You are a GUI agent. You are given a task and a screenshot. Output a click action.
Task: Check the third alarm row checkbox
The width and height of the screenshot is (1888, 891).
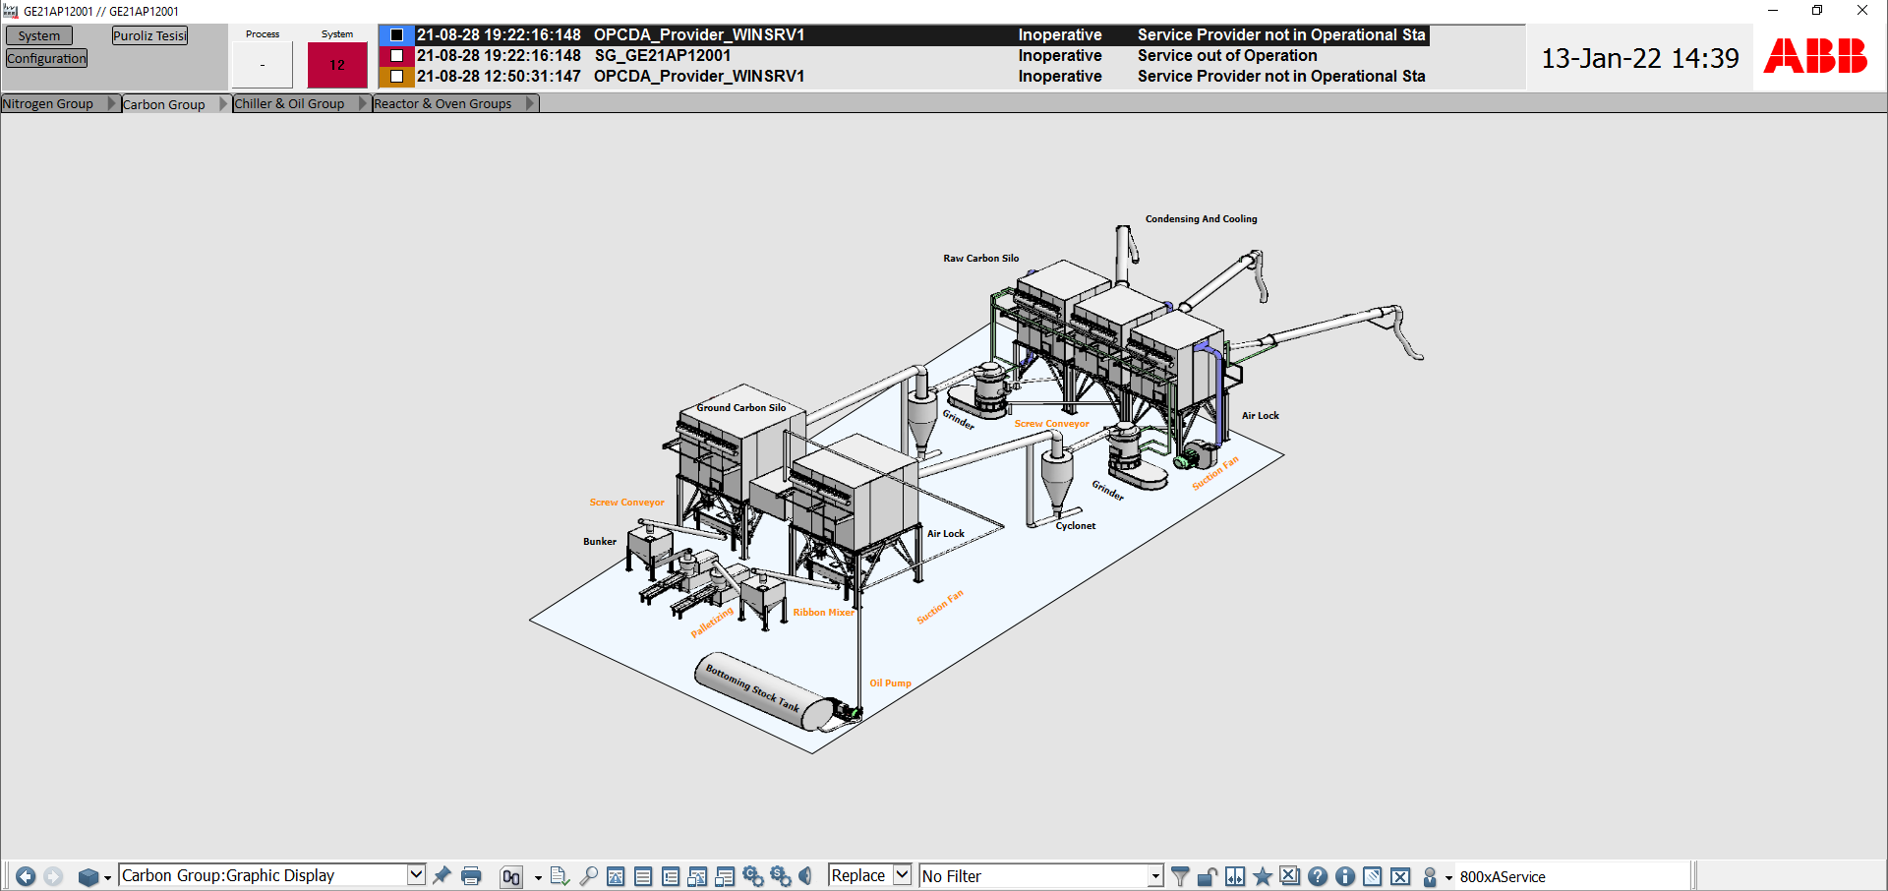coord(397,77)
